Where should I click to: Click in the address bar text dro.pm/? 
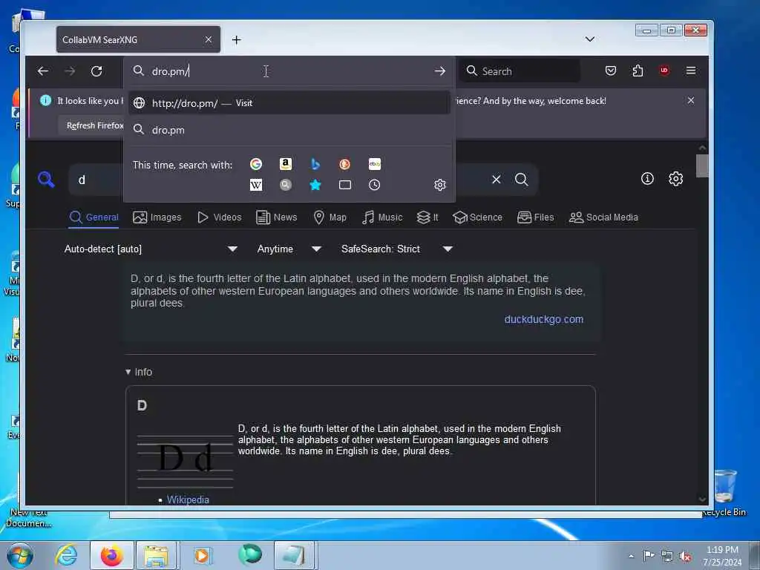pos(170,71)
